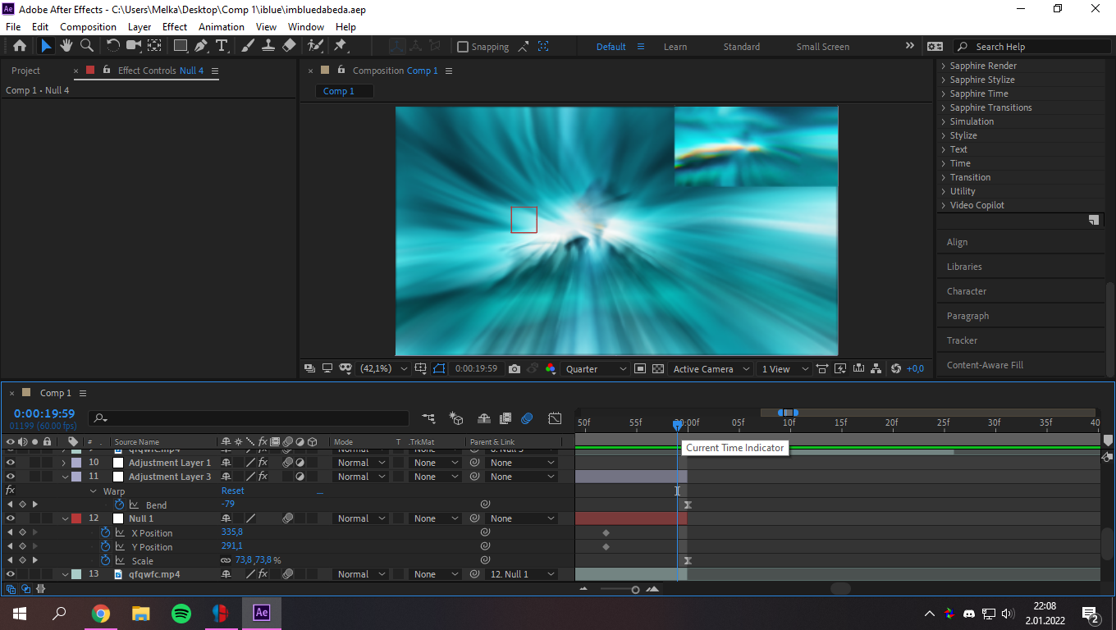Select the Hand tool
1116x630 pixels.
[66, 47]
